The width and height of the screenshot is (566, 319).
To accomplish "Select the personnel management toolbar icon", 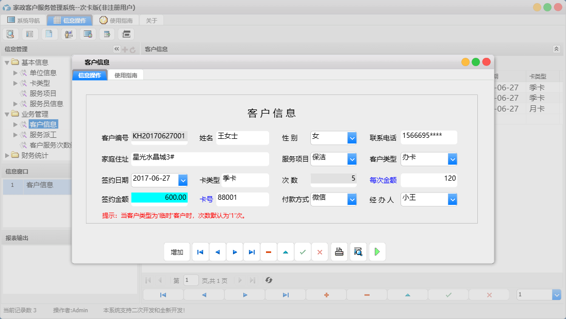I will [68, 34].
